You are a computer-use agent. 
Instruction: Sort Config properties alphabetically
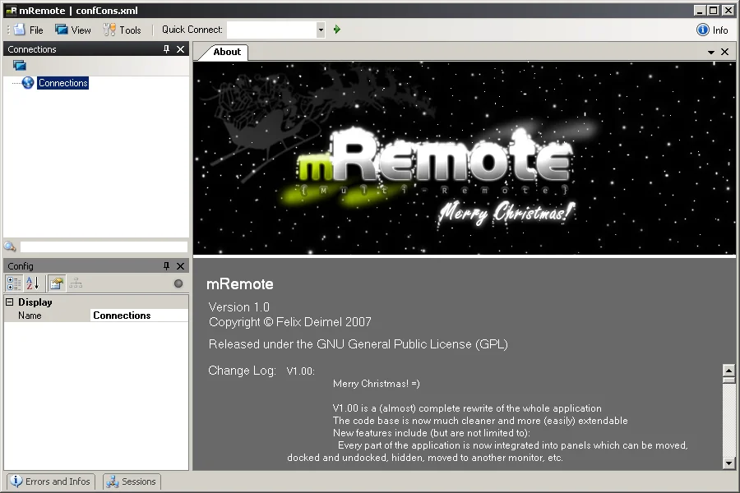pyautogui.click(x=33, y=283)
